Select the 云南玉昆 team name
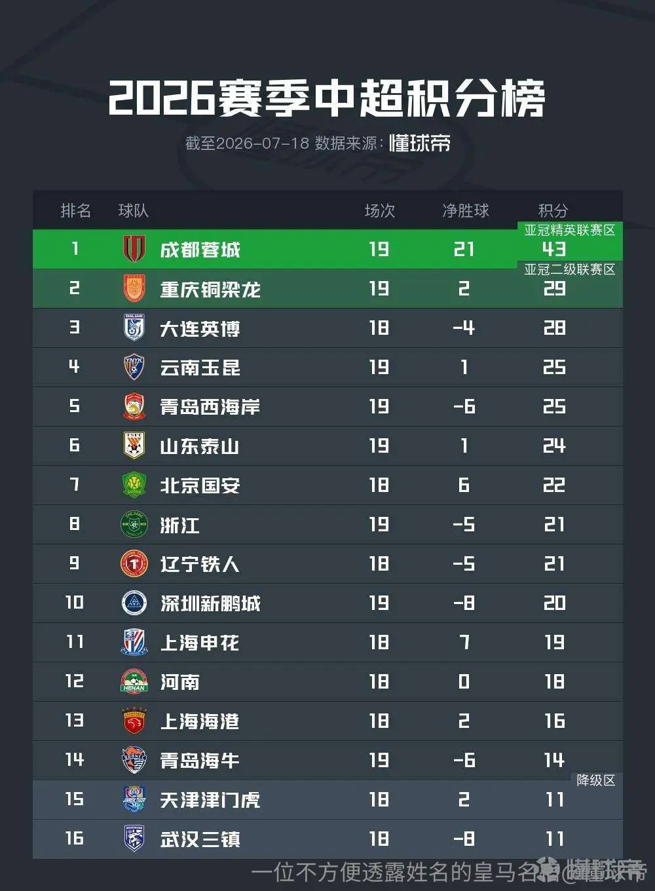The width and height of the screenshot is (655, 891). click(x=200, y=368)
